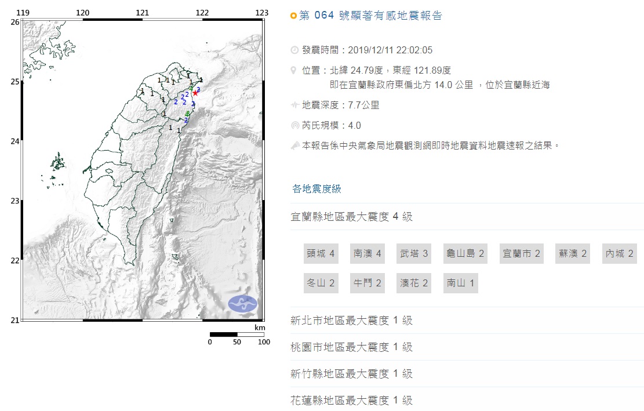The image size is (644, 411).
Task: Expand the 桃園市地區最大震度 1 級 row
Action: pos(467,347)
